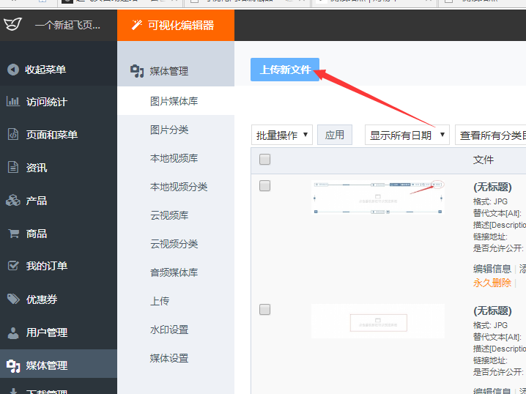526x394 pixels.
Task: Click the second (无标题) file title
Action: pos(492,311)
